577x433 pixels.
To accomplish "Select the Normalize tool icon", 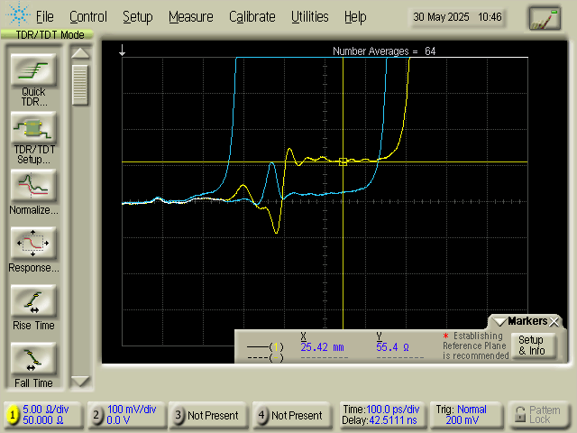I will tap(33, 186).
